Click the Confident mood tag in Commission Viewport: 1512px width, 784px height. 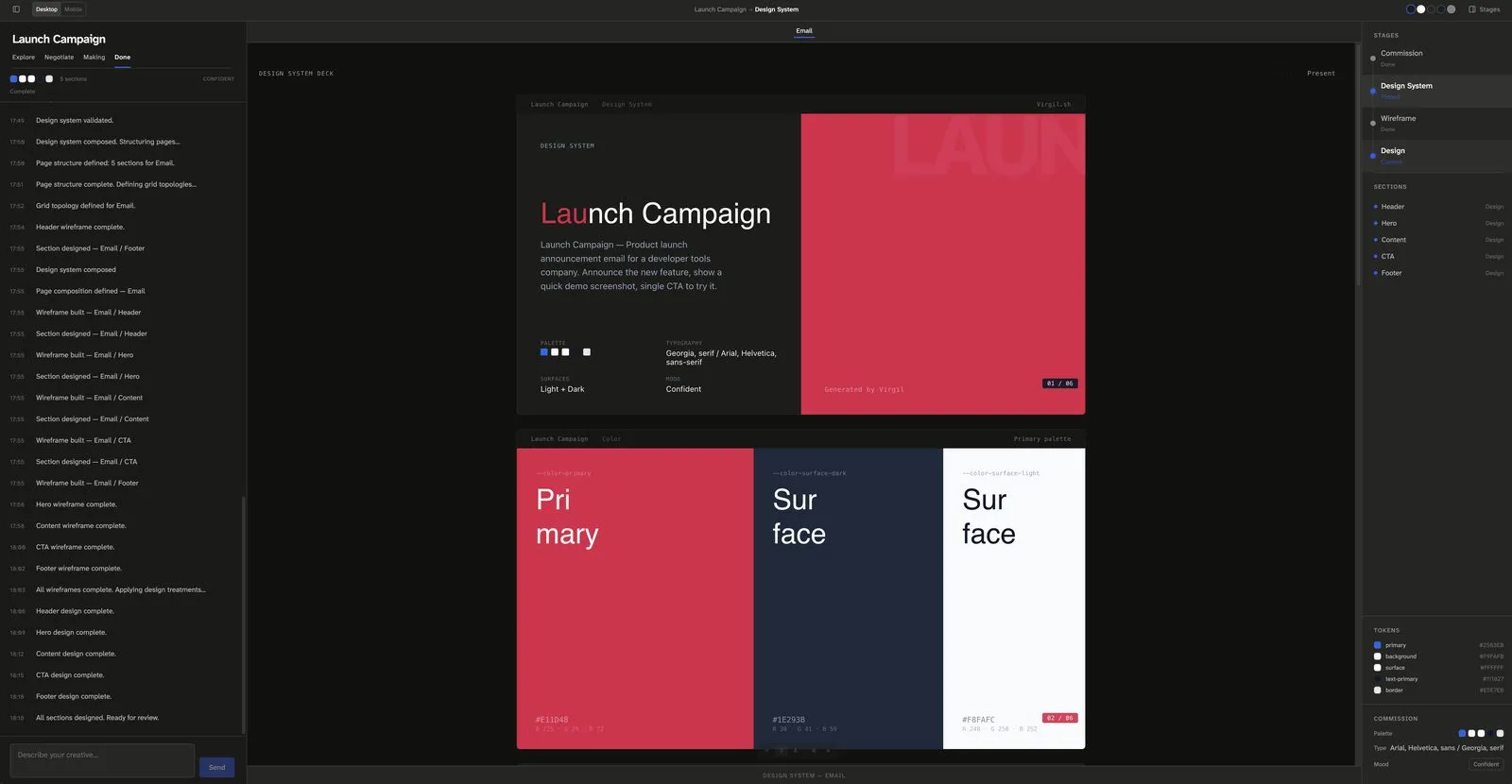coord(1486,764)
